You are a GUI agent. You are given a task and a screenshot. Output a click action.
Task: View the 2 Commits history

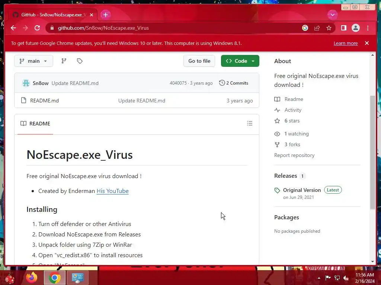tap(234, 83)
